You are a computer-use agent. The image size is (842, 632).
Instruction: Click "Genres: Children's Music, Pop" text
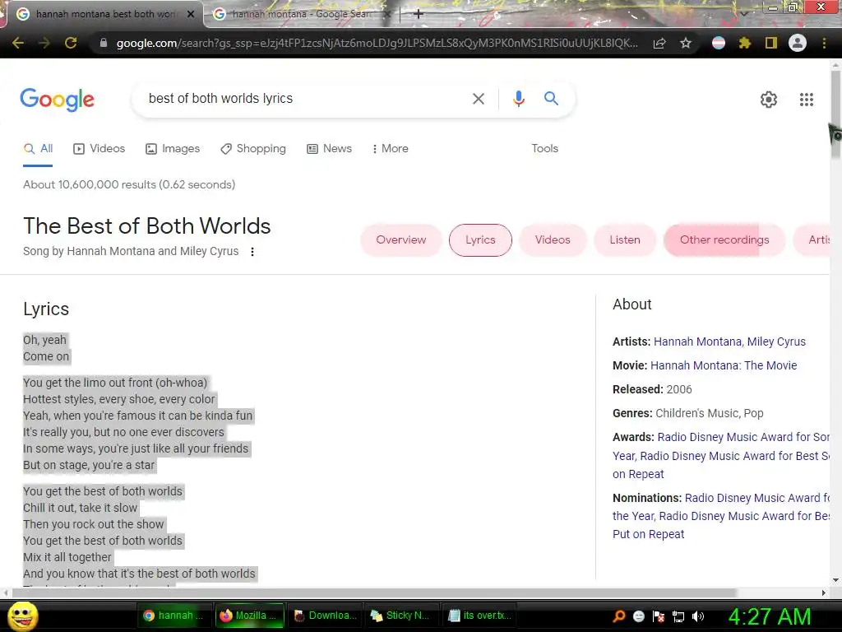(688, 413)
